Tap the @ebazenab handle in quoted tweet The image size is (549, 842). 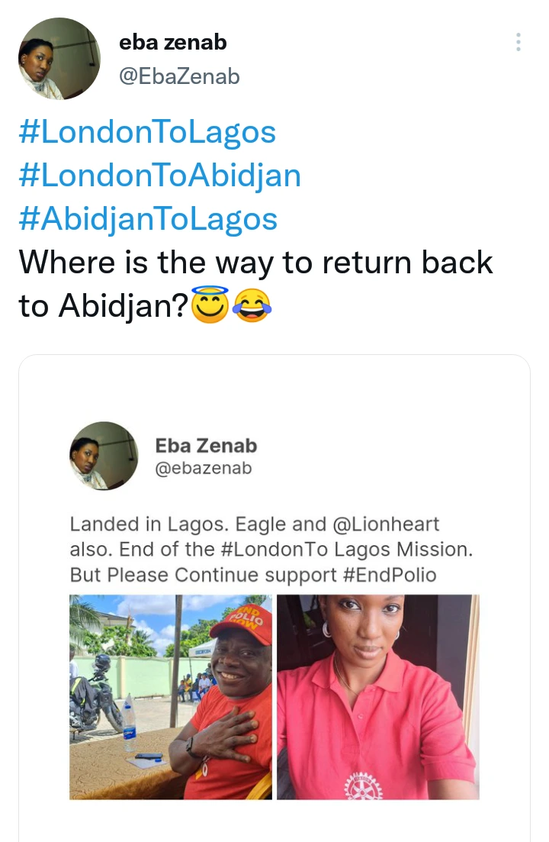pyautogui.click(x=203, y=469)
